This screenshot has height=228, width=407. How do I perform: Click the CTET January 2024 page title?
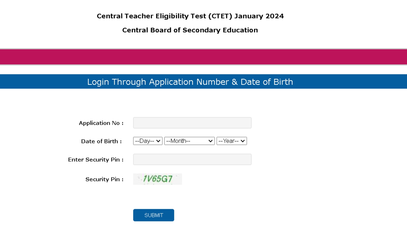pos(190,16)
